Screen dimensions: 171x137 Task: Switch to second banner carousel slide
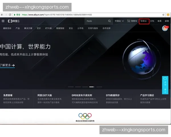click(x=78, y=87)
